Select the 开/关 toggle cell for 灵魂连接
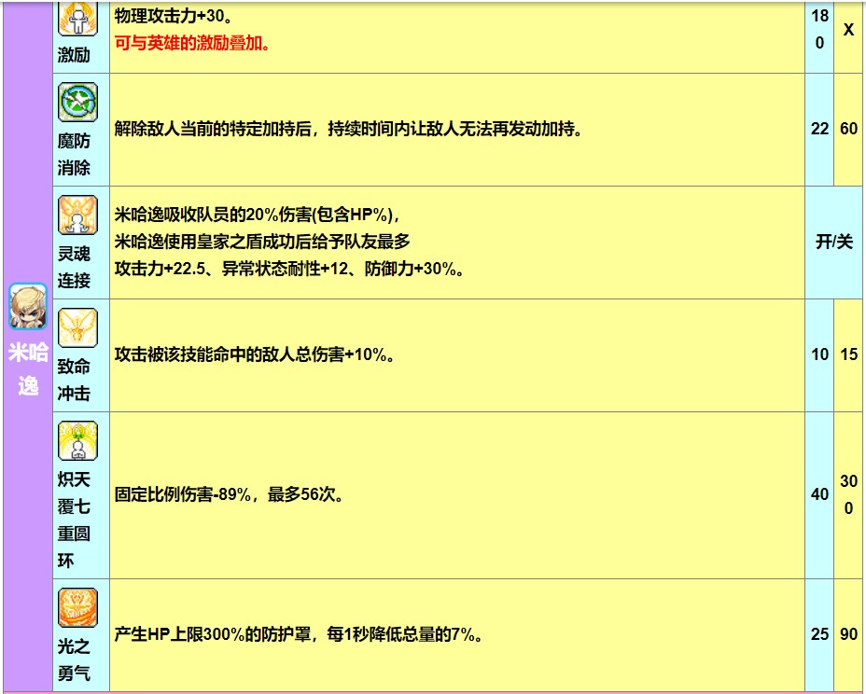This screenshot has height=694, width=866. click(833, 242)
